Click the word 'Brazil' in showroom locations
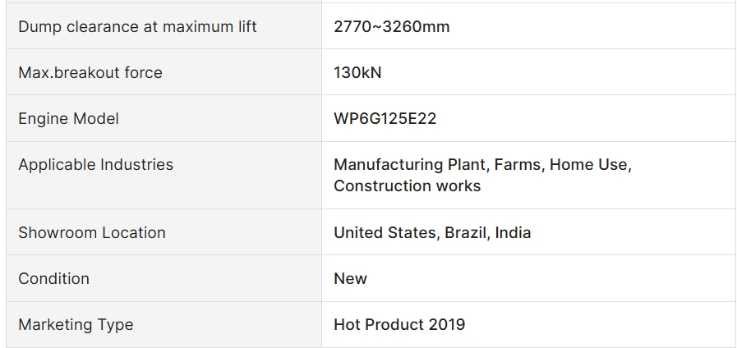Image resolution: width=737 pixels, height=348 pixels. 465,233
